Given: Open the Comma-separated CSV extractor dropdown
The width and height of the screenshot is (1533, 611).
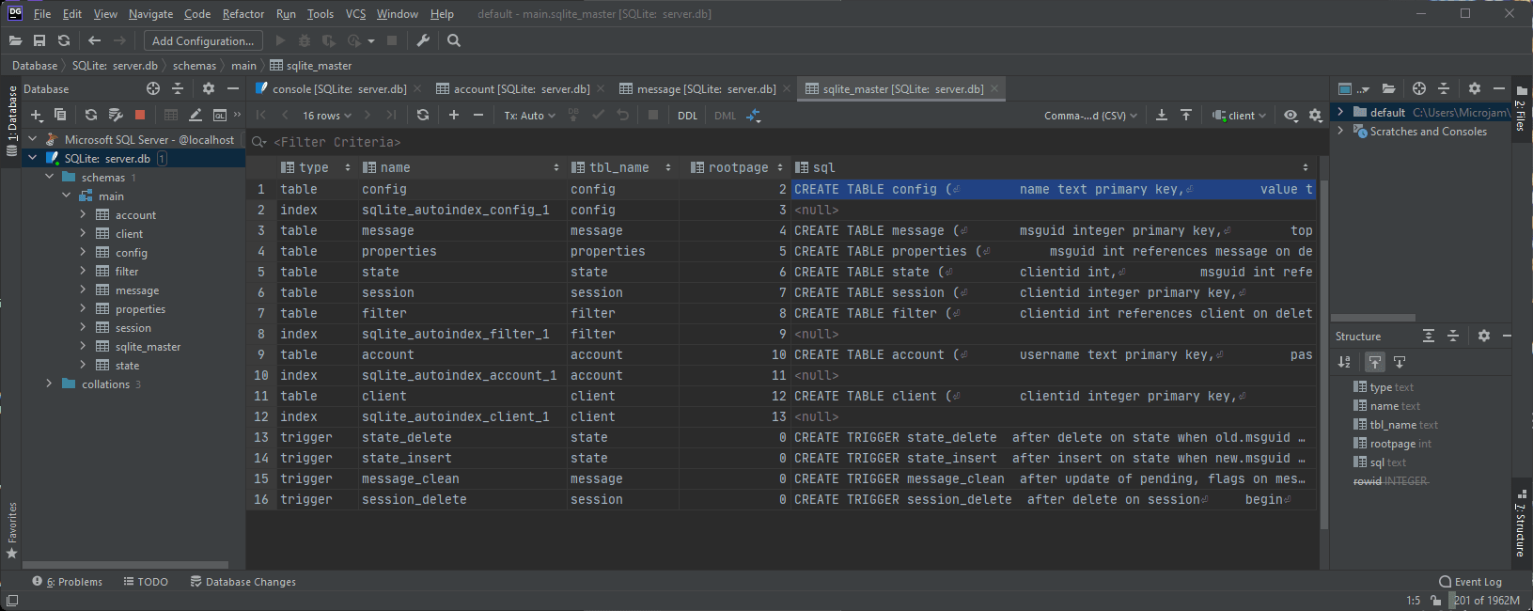Looking at the screenshot, I should 1090,116.
